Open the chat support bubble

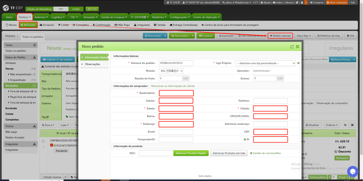(353, 171)
